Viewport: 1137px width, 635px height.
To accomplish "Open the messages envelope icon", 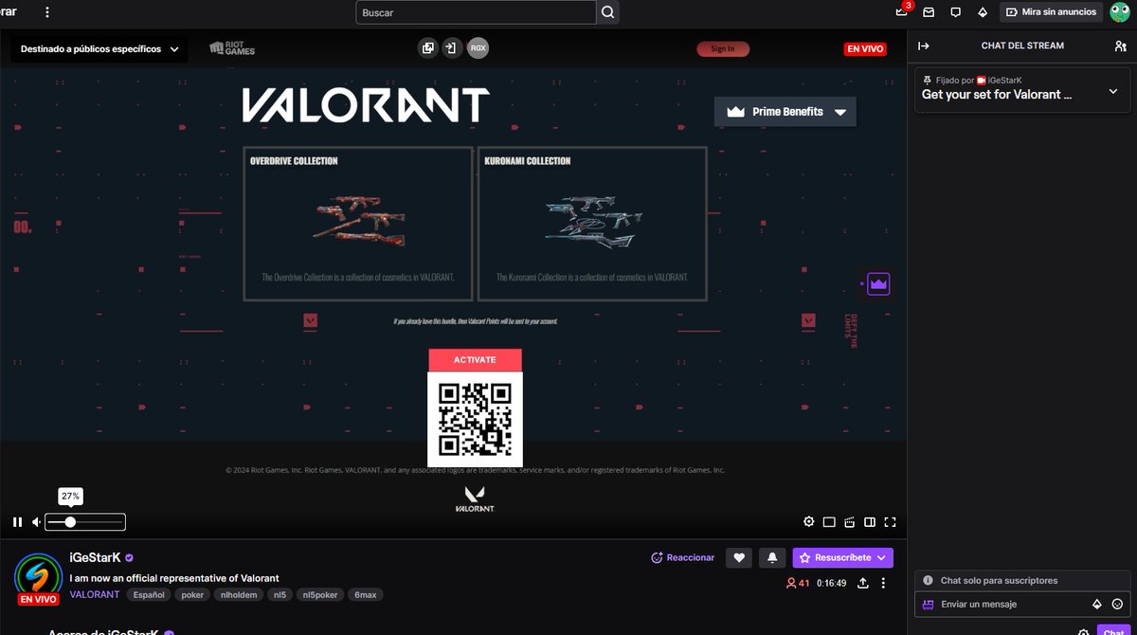I will pyautogui.click(x=929, y=12).
